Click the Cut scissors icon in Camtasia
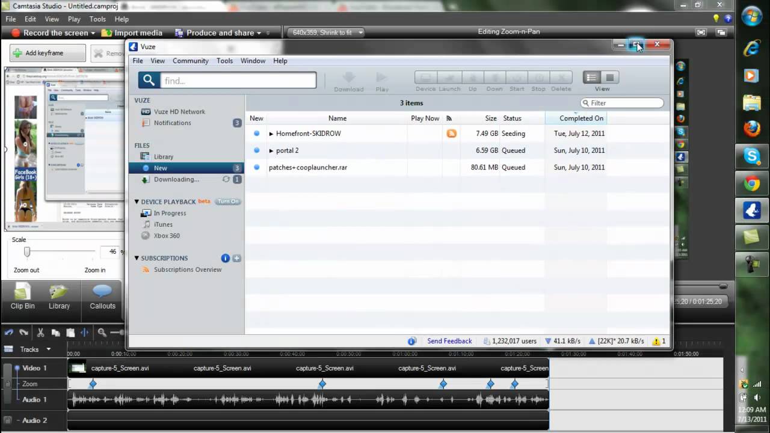The width and height of the screenshot is (770, 433). click(40, 332)
